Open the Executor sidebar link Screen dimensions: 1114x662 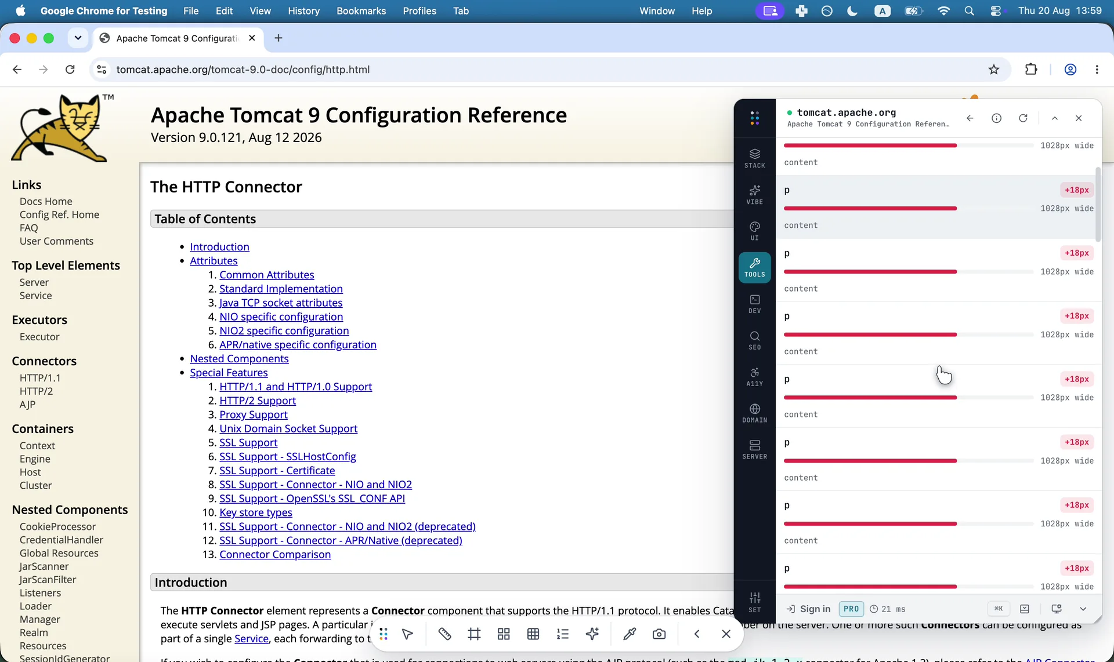click(39, 337)
